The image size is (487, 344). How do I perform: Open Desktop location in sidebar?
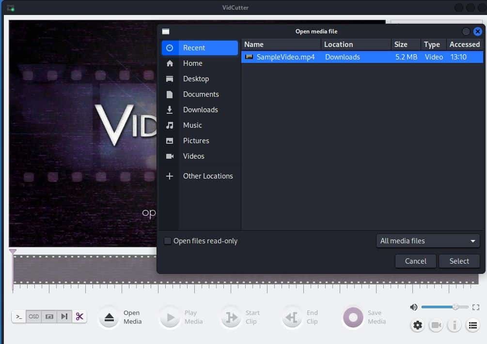(200, 79)
